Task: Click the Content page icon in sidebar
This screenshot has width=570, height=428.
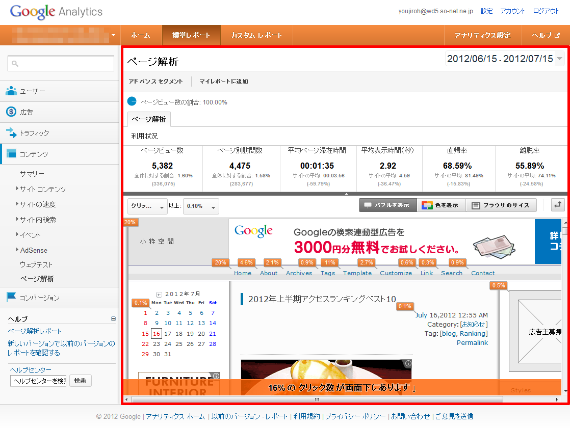Action: point(11,154)
